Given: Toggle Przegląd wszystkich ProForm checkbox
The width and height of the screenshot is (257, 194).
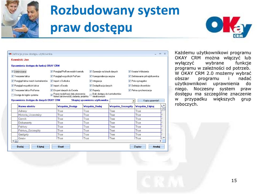Looking at the screenshot, I should coord(51,76).
